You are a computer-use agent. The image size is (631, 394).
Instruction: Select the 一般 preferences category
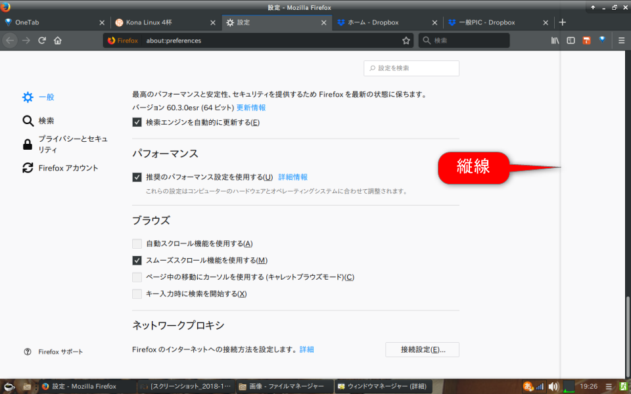click(39, 97)
